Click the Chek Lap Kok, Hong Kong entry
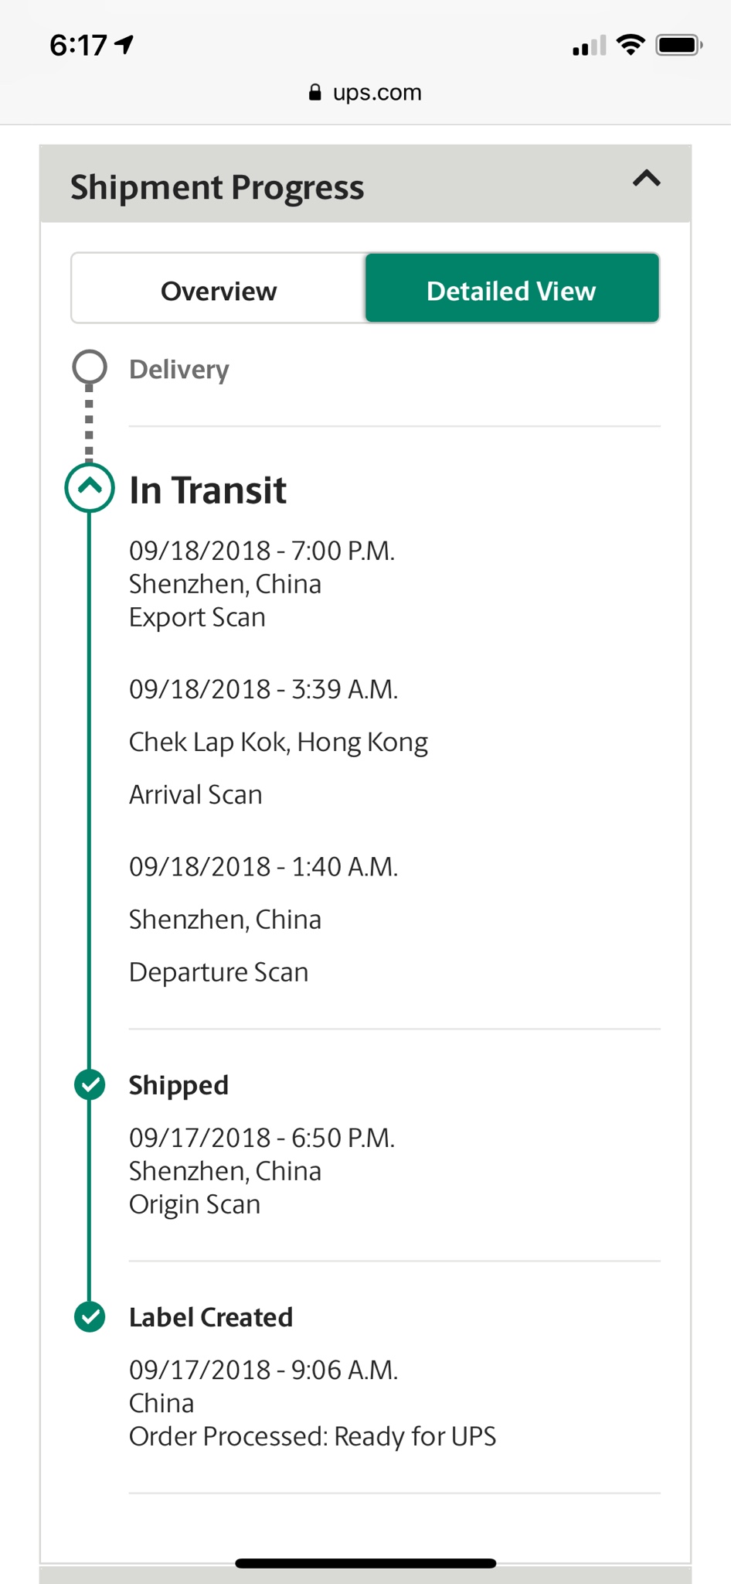This screenshot has width=731, height=1584. pyautogui.click(x=278, y=742)
